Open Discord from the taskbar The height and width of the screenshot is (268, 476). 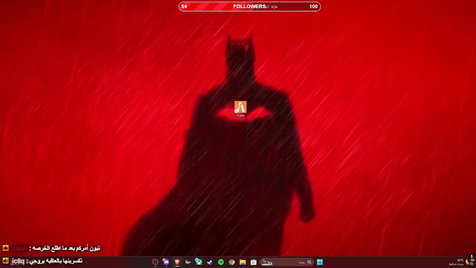click(166, 262)
